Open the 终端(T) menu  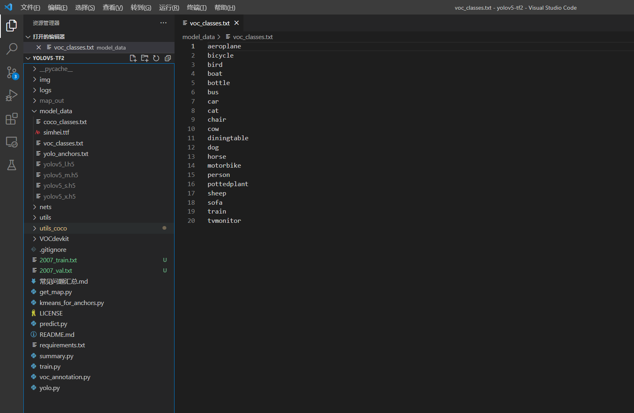point(197,7)
